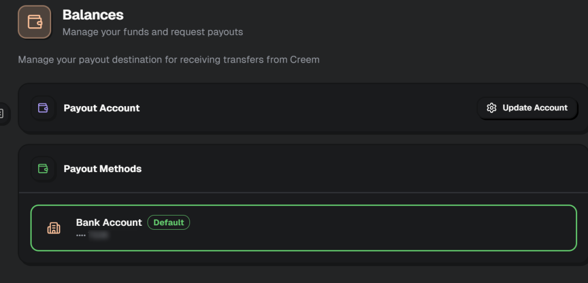Click the Balances wallet icon in header
The height and width of the screenshot is (283, 588).
(x=34, y=22)
